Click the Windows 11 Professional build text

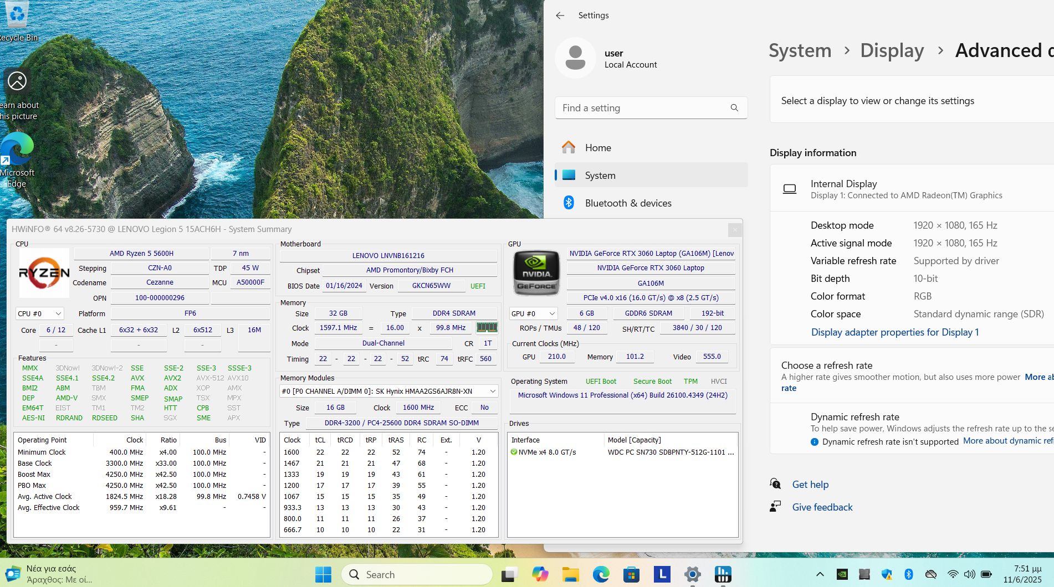click(623, 395)
